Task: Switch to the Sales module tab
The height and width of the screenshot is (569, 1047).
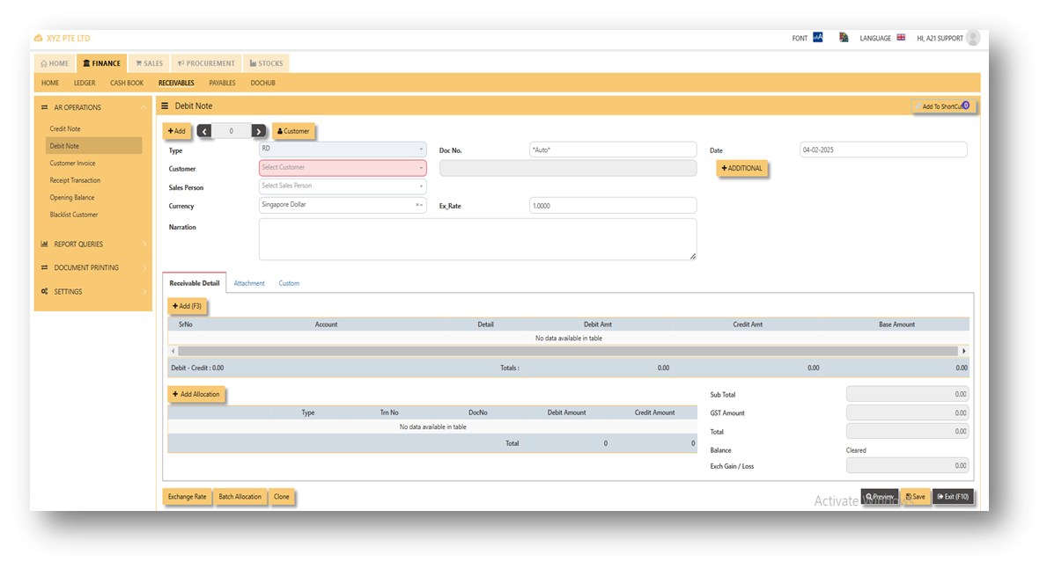Action: 150,63
